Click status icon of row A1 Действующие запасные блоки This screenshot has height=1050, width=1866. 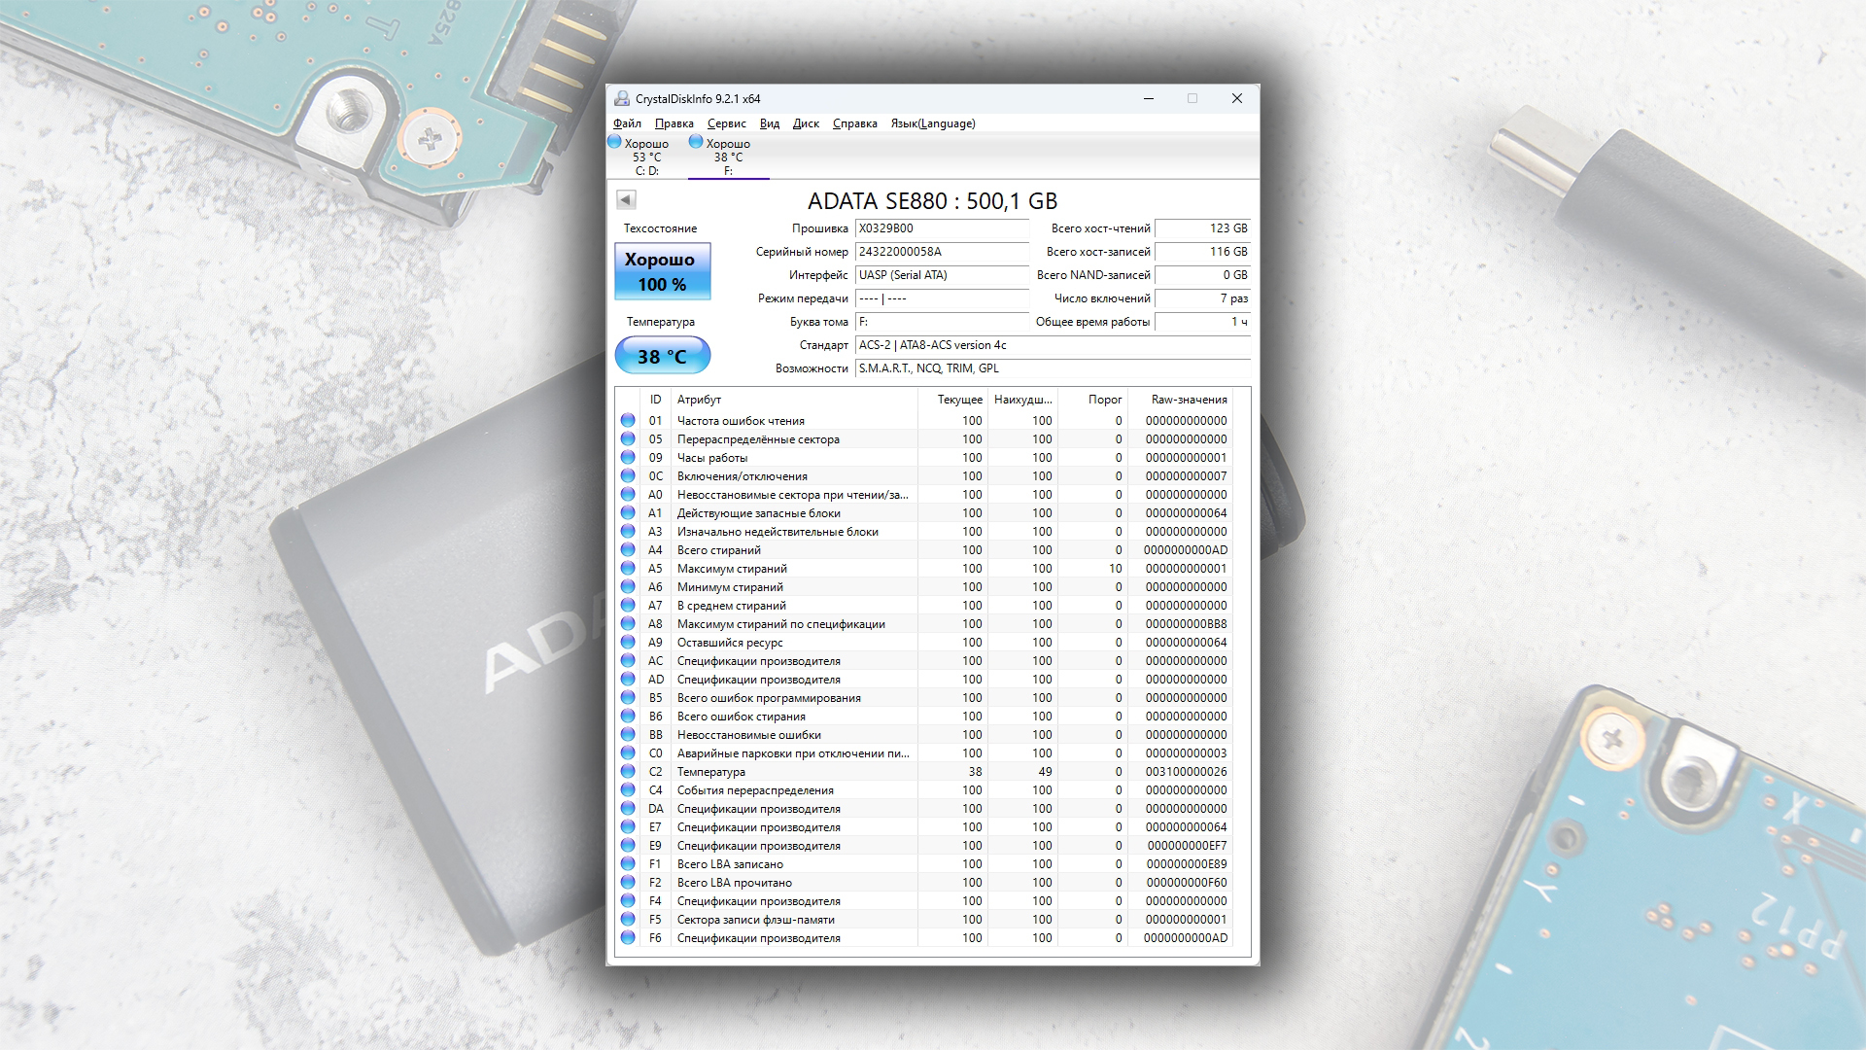628,513
